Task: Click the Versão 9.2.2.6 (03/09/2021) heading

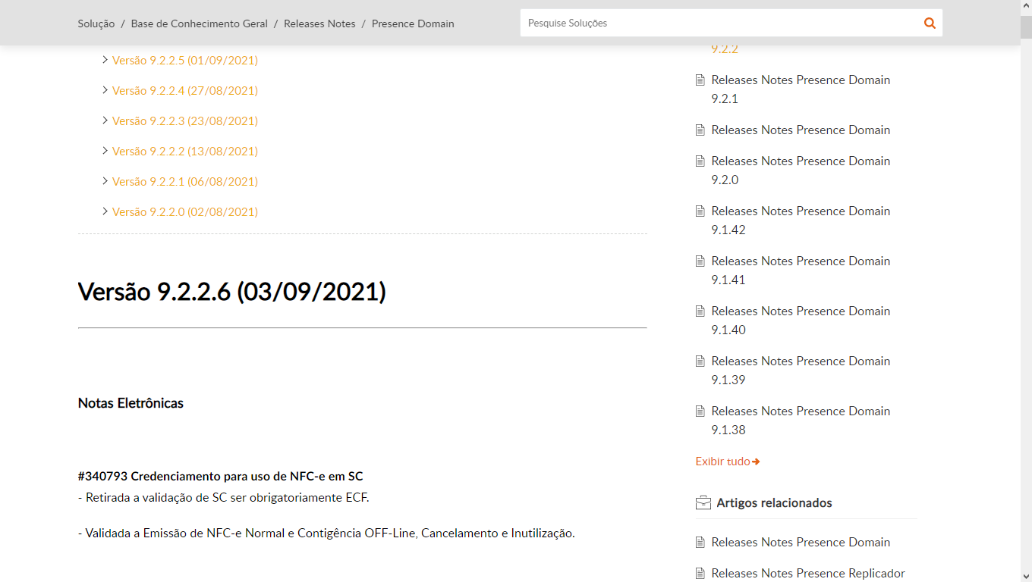Action: (x=231, y=291)
